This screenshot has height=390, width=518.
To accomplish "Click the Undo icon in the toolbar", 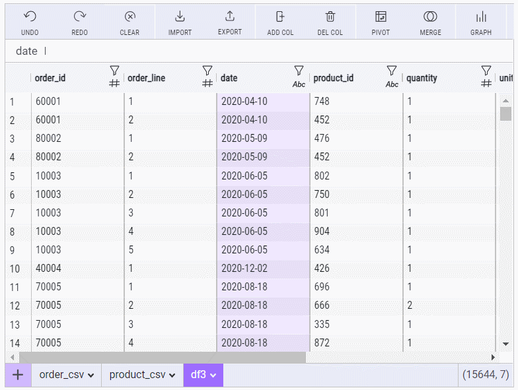I will (30, 17).
